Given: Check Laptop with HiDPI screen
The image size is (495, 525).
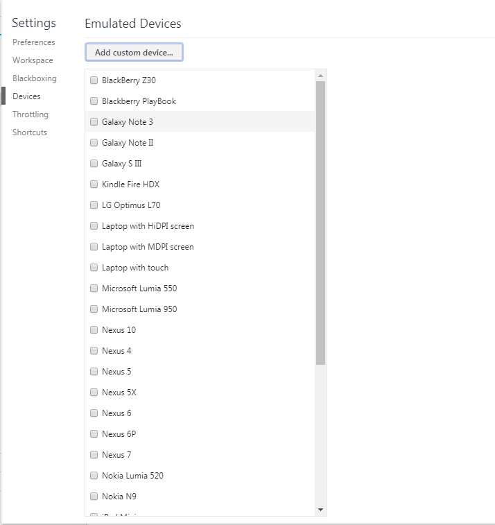Looking at the screenshot, I should (x=94, y=225).
